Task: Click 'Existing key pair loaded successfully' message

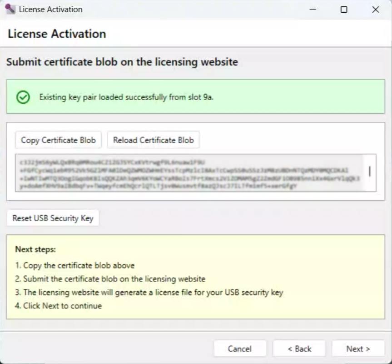Action: coord(126,97)
